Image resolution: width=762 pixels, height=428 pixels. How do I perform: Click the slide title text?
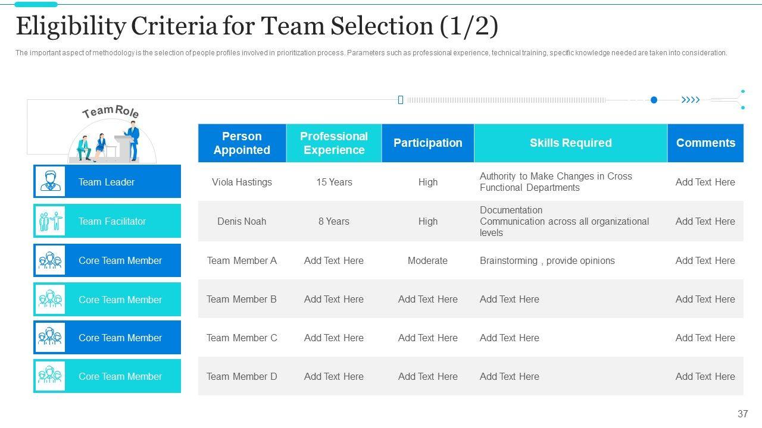pos(257,26)
